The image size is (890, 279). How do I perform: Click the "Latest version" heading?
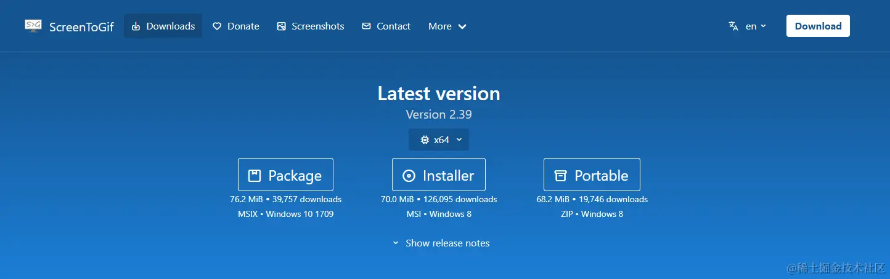point(439,93)
